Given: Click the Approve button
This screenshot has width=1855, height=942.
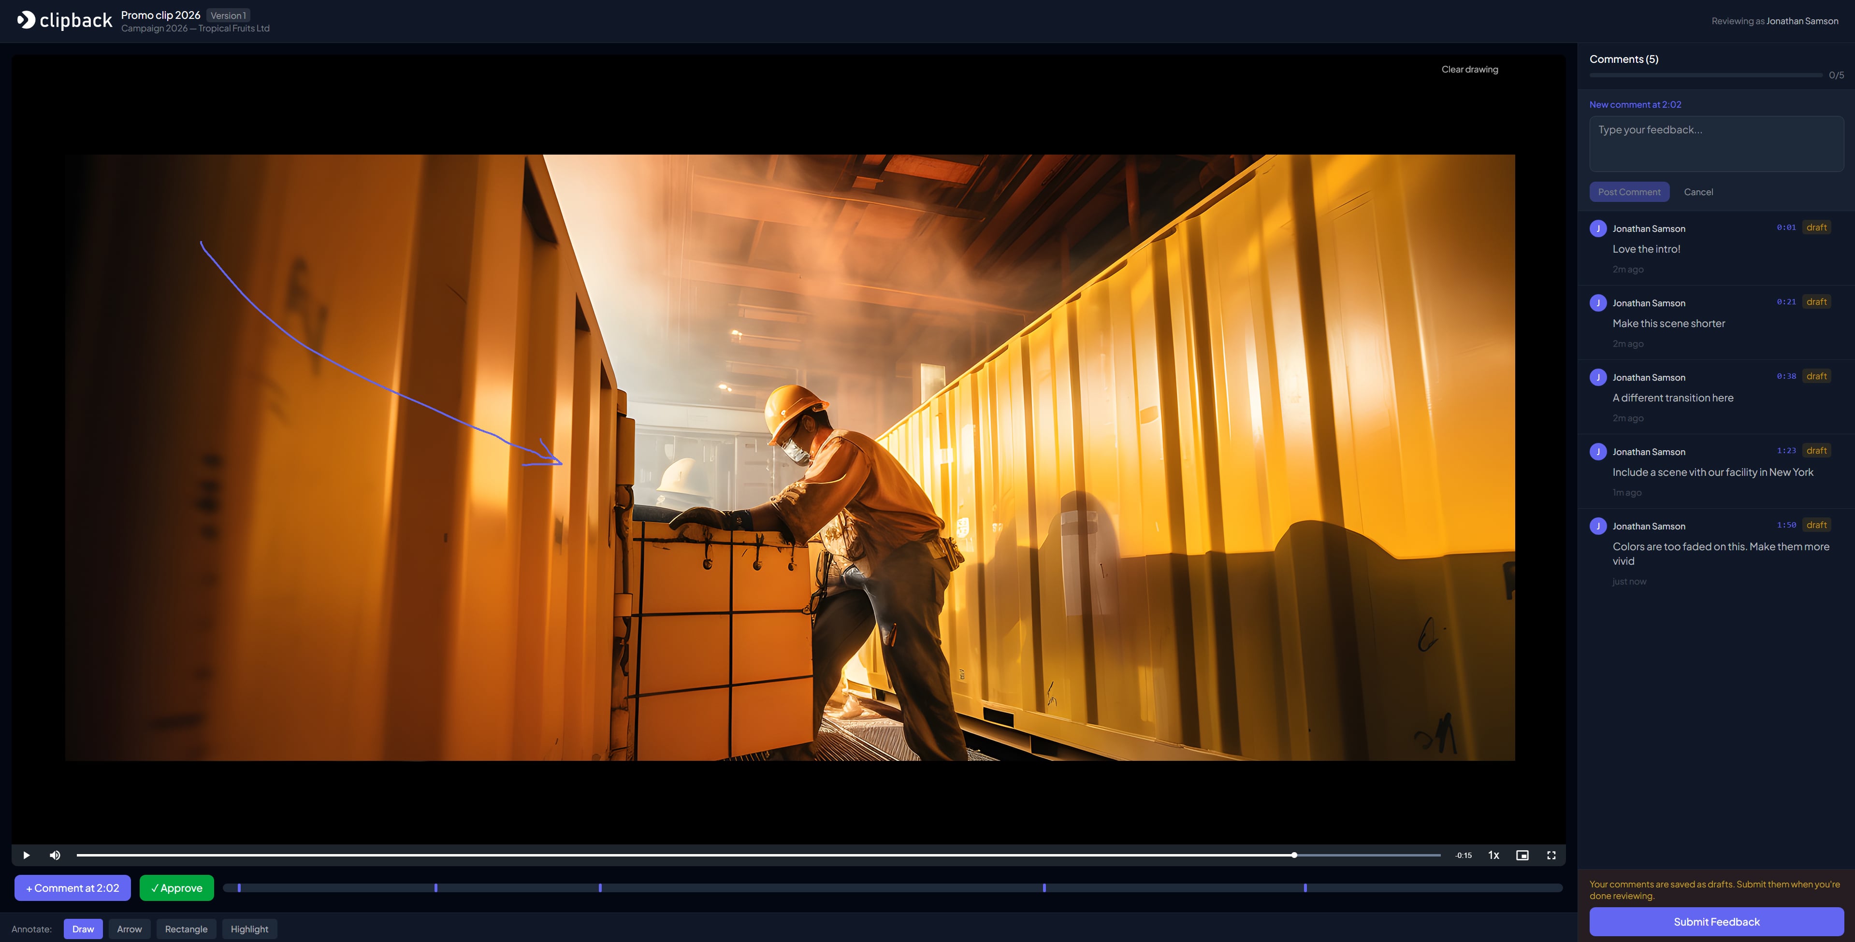Looking at the screenshot, I should [x=176, y=887].
